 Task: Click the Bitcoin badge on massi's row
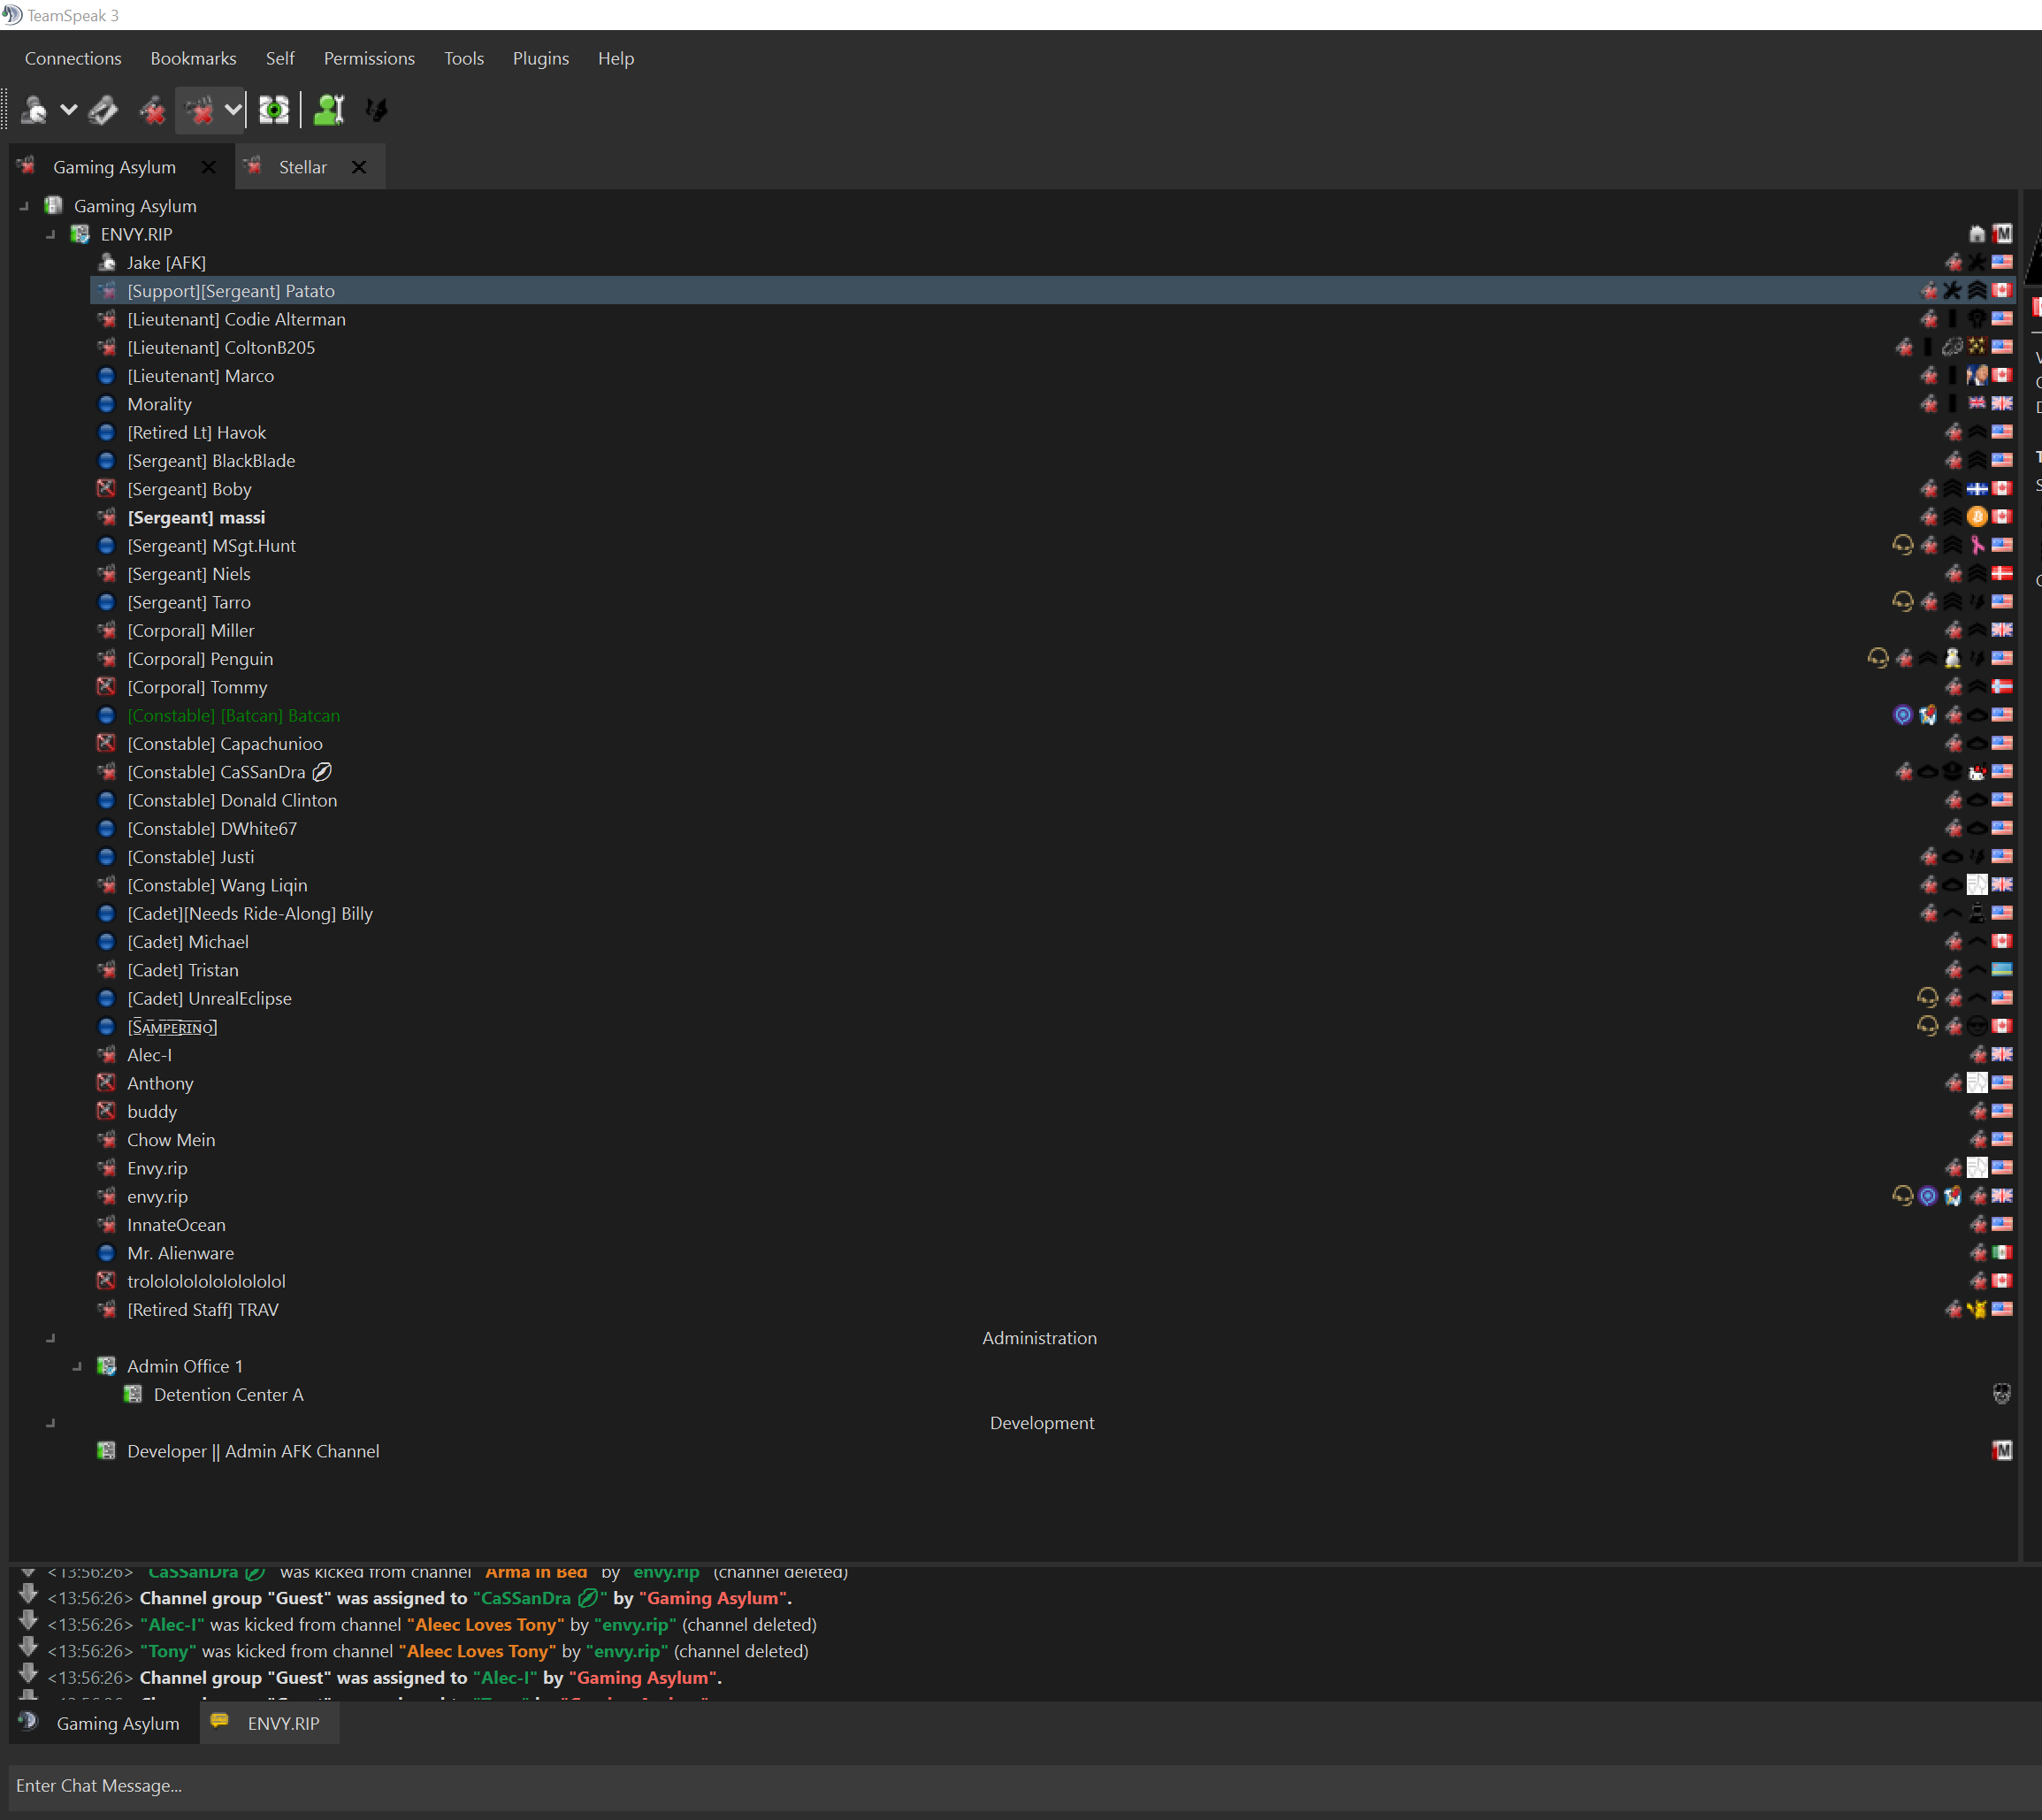pos(1977,517)
